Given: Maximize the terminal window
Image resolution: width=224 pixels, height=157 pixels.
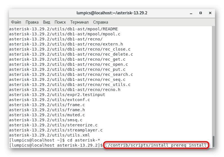Looking at the screenshot, I should pyautogui.click(x=201, y=13).
